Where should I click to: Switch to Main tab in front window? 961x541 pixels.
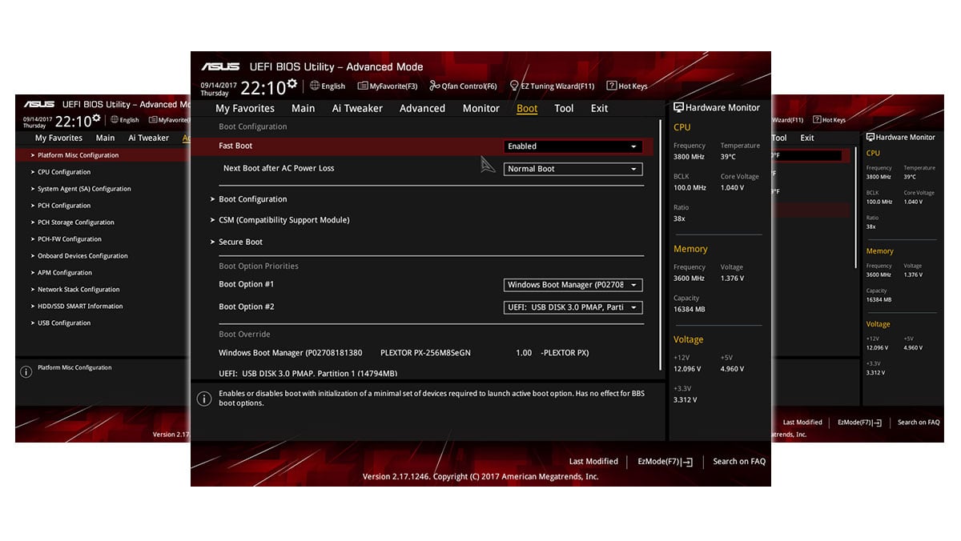click(x=304, y=109)
